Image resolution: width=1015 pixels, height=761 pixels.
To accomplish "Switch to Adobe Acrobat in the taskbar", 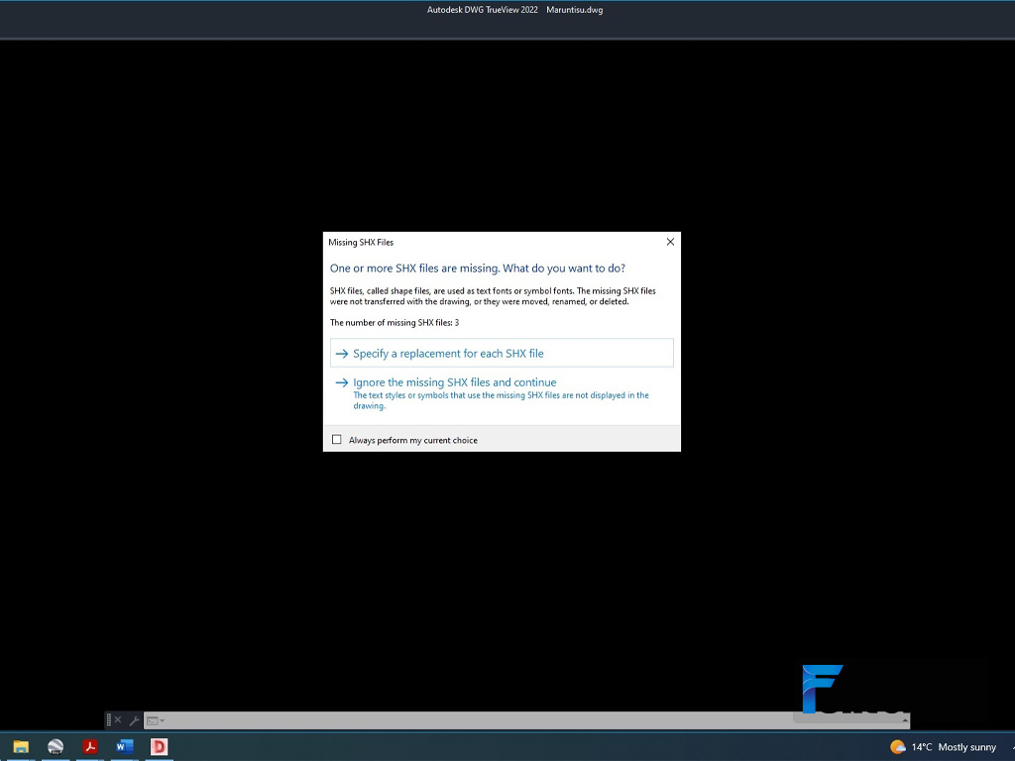I will coord(90,747).
